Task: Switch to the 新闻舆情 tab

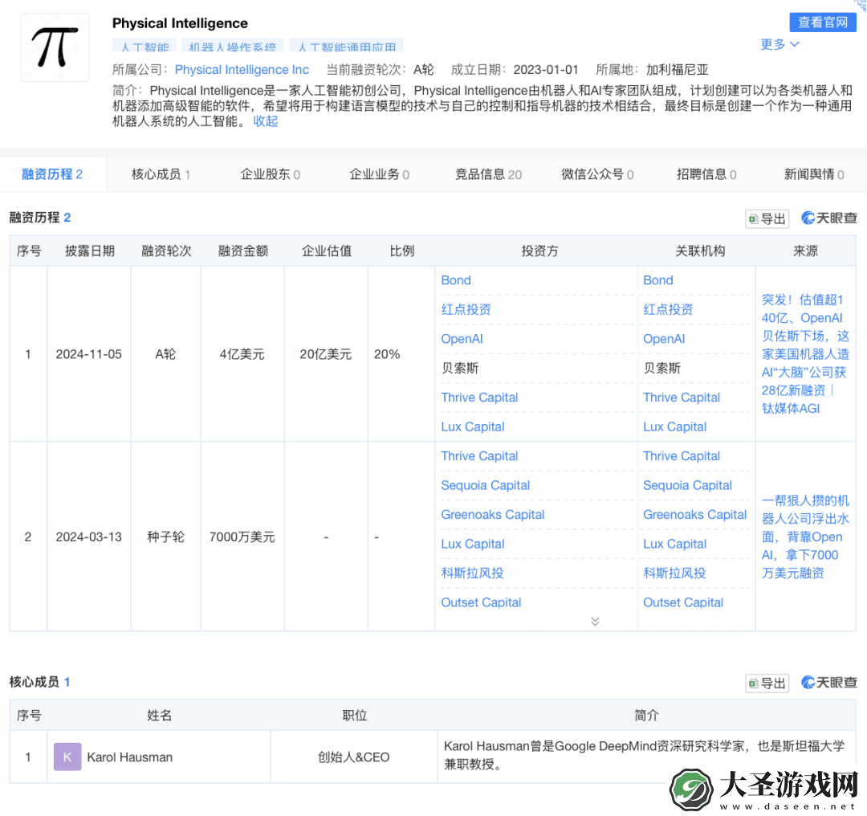Action: (814, 174)
